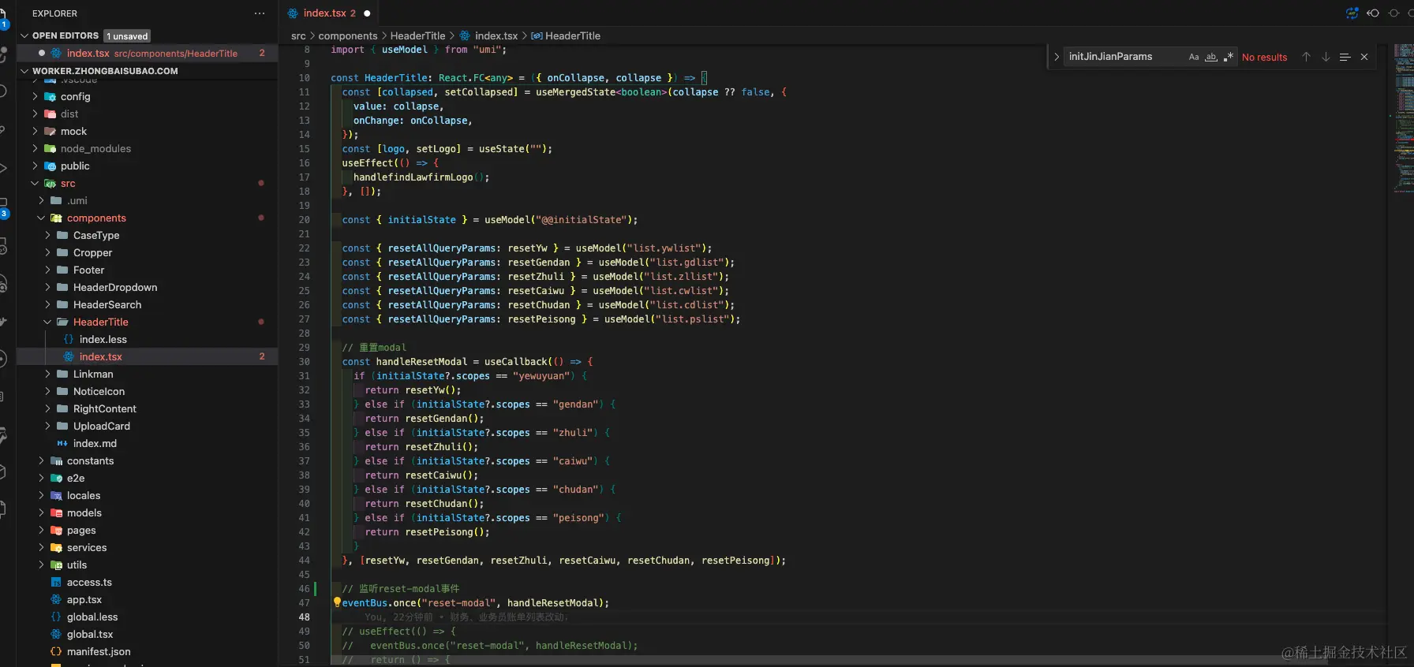The width and height of the screenshot is (1414, 667).
Task: Go to next match arrow
Action: (1326, 57)
